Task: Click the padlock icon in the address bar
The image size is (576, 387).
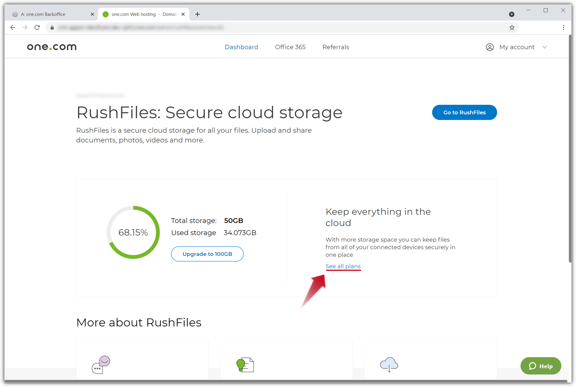Action: pyautogui.click(x=52, y=27)
